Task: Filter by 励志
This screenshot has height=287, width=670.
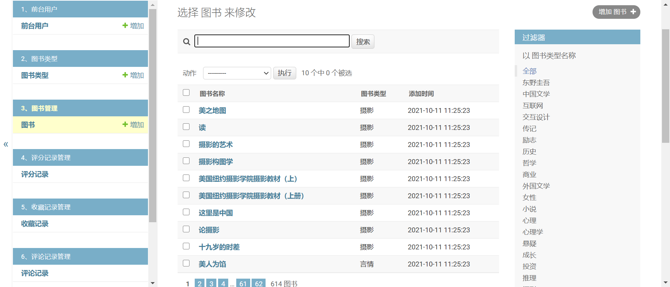Action: [529, 140]
